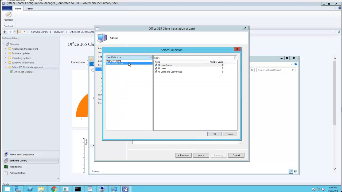Click Overview in the breadcrumb path
Image resolution: width=342 pixels, height=192 pixels.
[59, 32]
